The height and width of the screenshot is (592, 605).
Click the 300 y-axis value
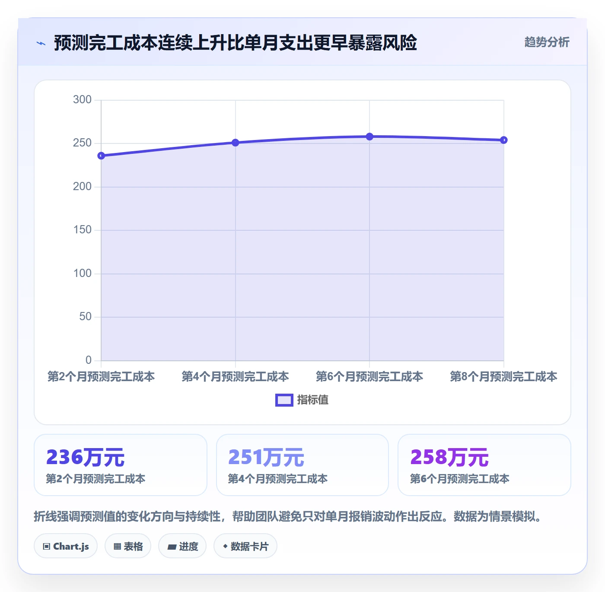pos(82,100)
